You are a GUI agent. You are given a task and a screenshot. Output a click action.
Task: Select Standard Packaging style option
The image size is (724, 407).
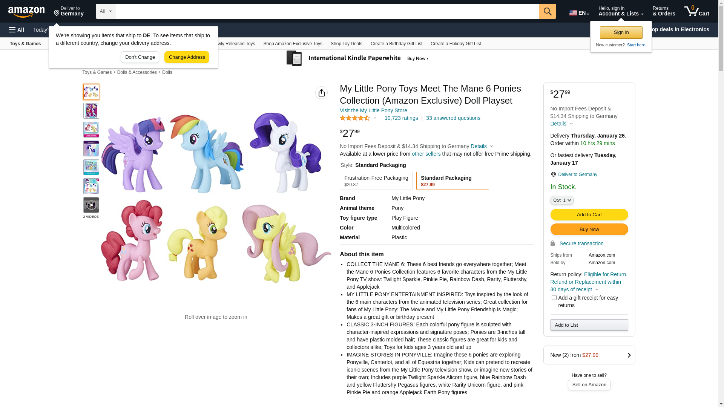(452, 181)
